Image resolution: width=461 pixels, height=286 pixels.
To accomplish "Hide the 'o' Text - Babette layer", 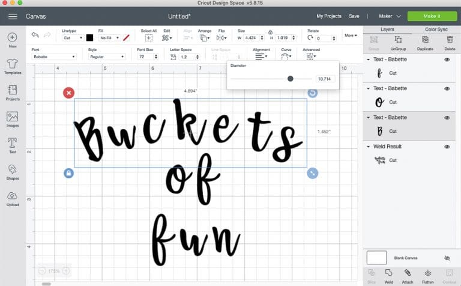I will [447, 88].
